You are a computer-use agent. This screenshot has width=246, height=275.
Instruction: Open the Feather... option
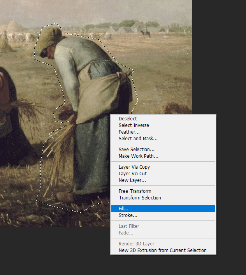point(163,132)
